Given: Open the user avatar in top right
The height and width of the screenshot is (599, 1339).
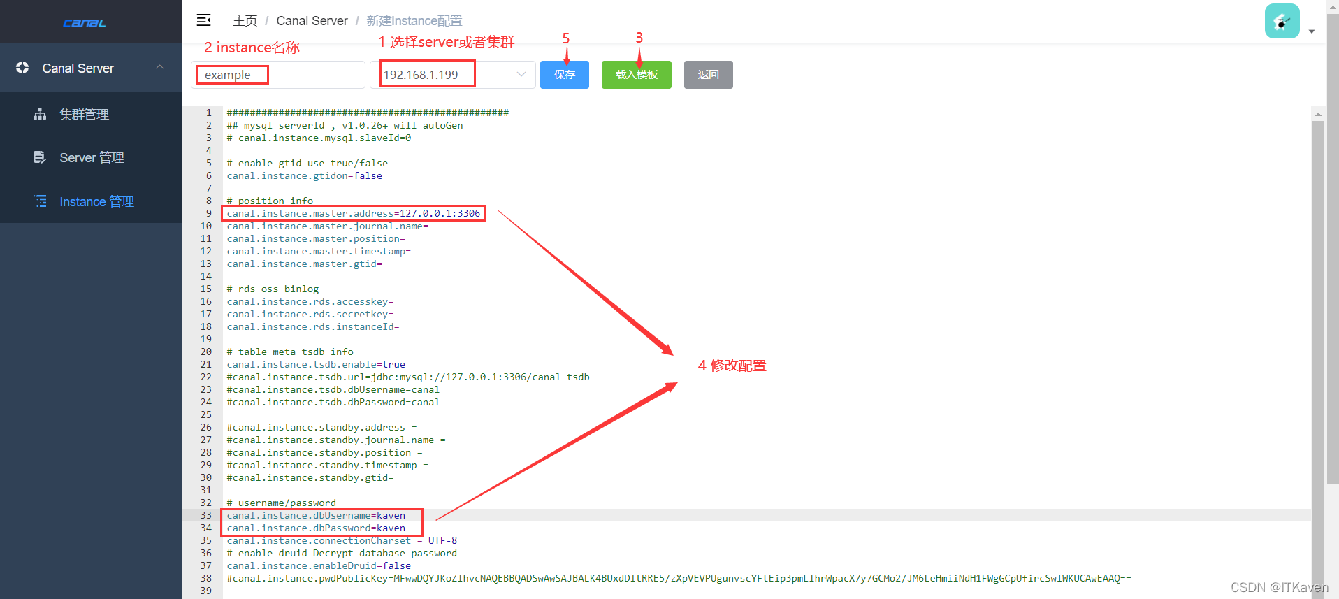Looking at the screenshot, I should [1282, 21].
